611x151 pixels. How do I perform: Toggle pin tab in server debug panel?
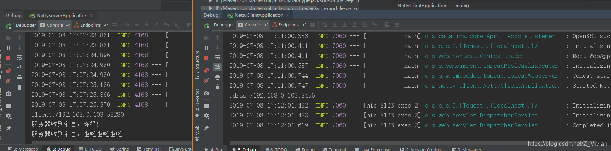click(8, 129)
